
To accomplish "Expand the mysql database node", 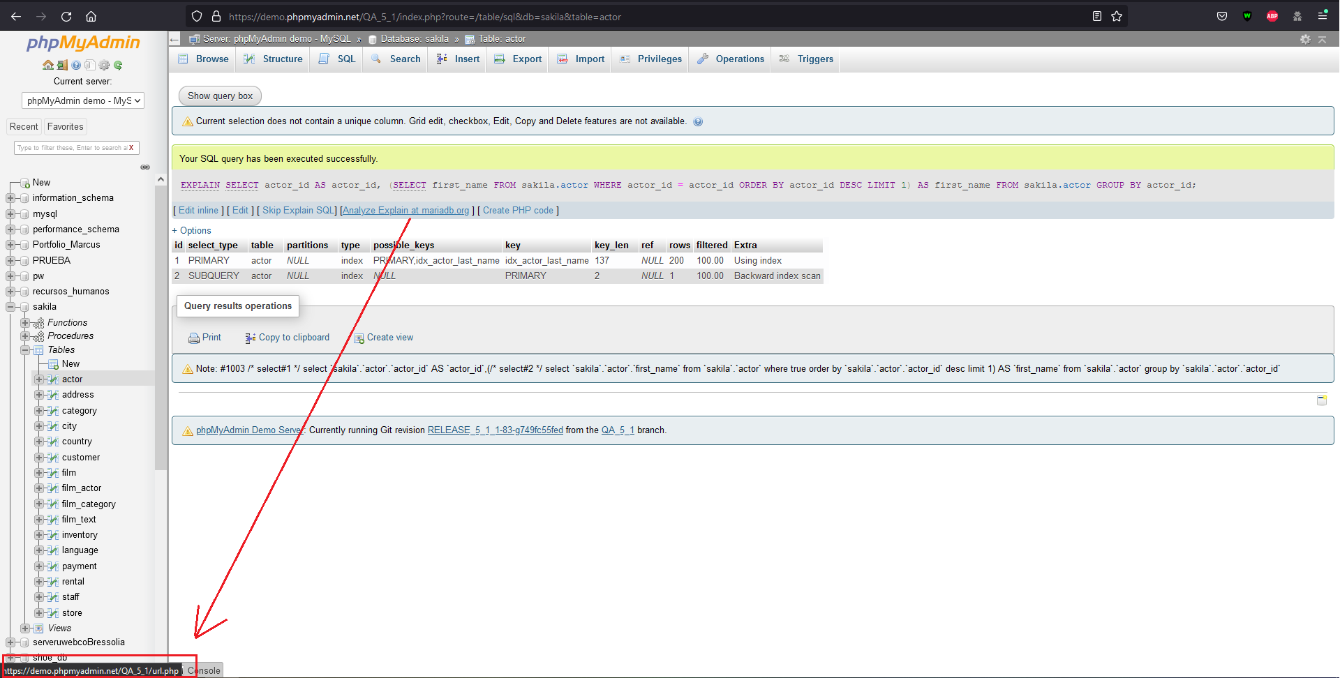I will click(10, 213).
